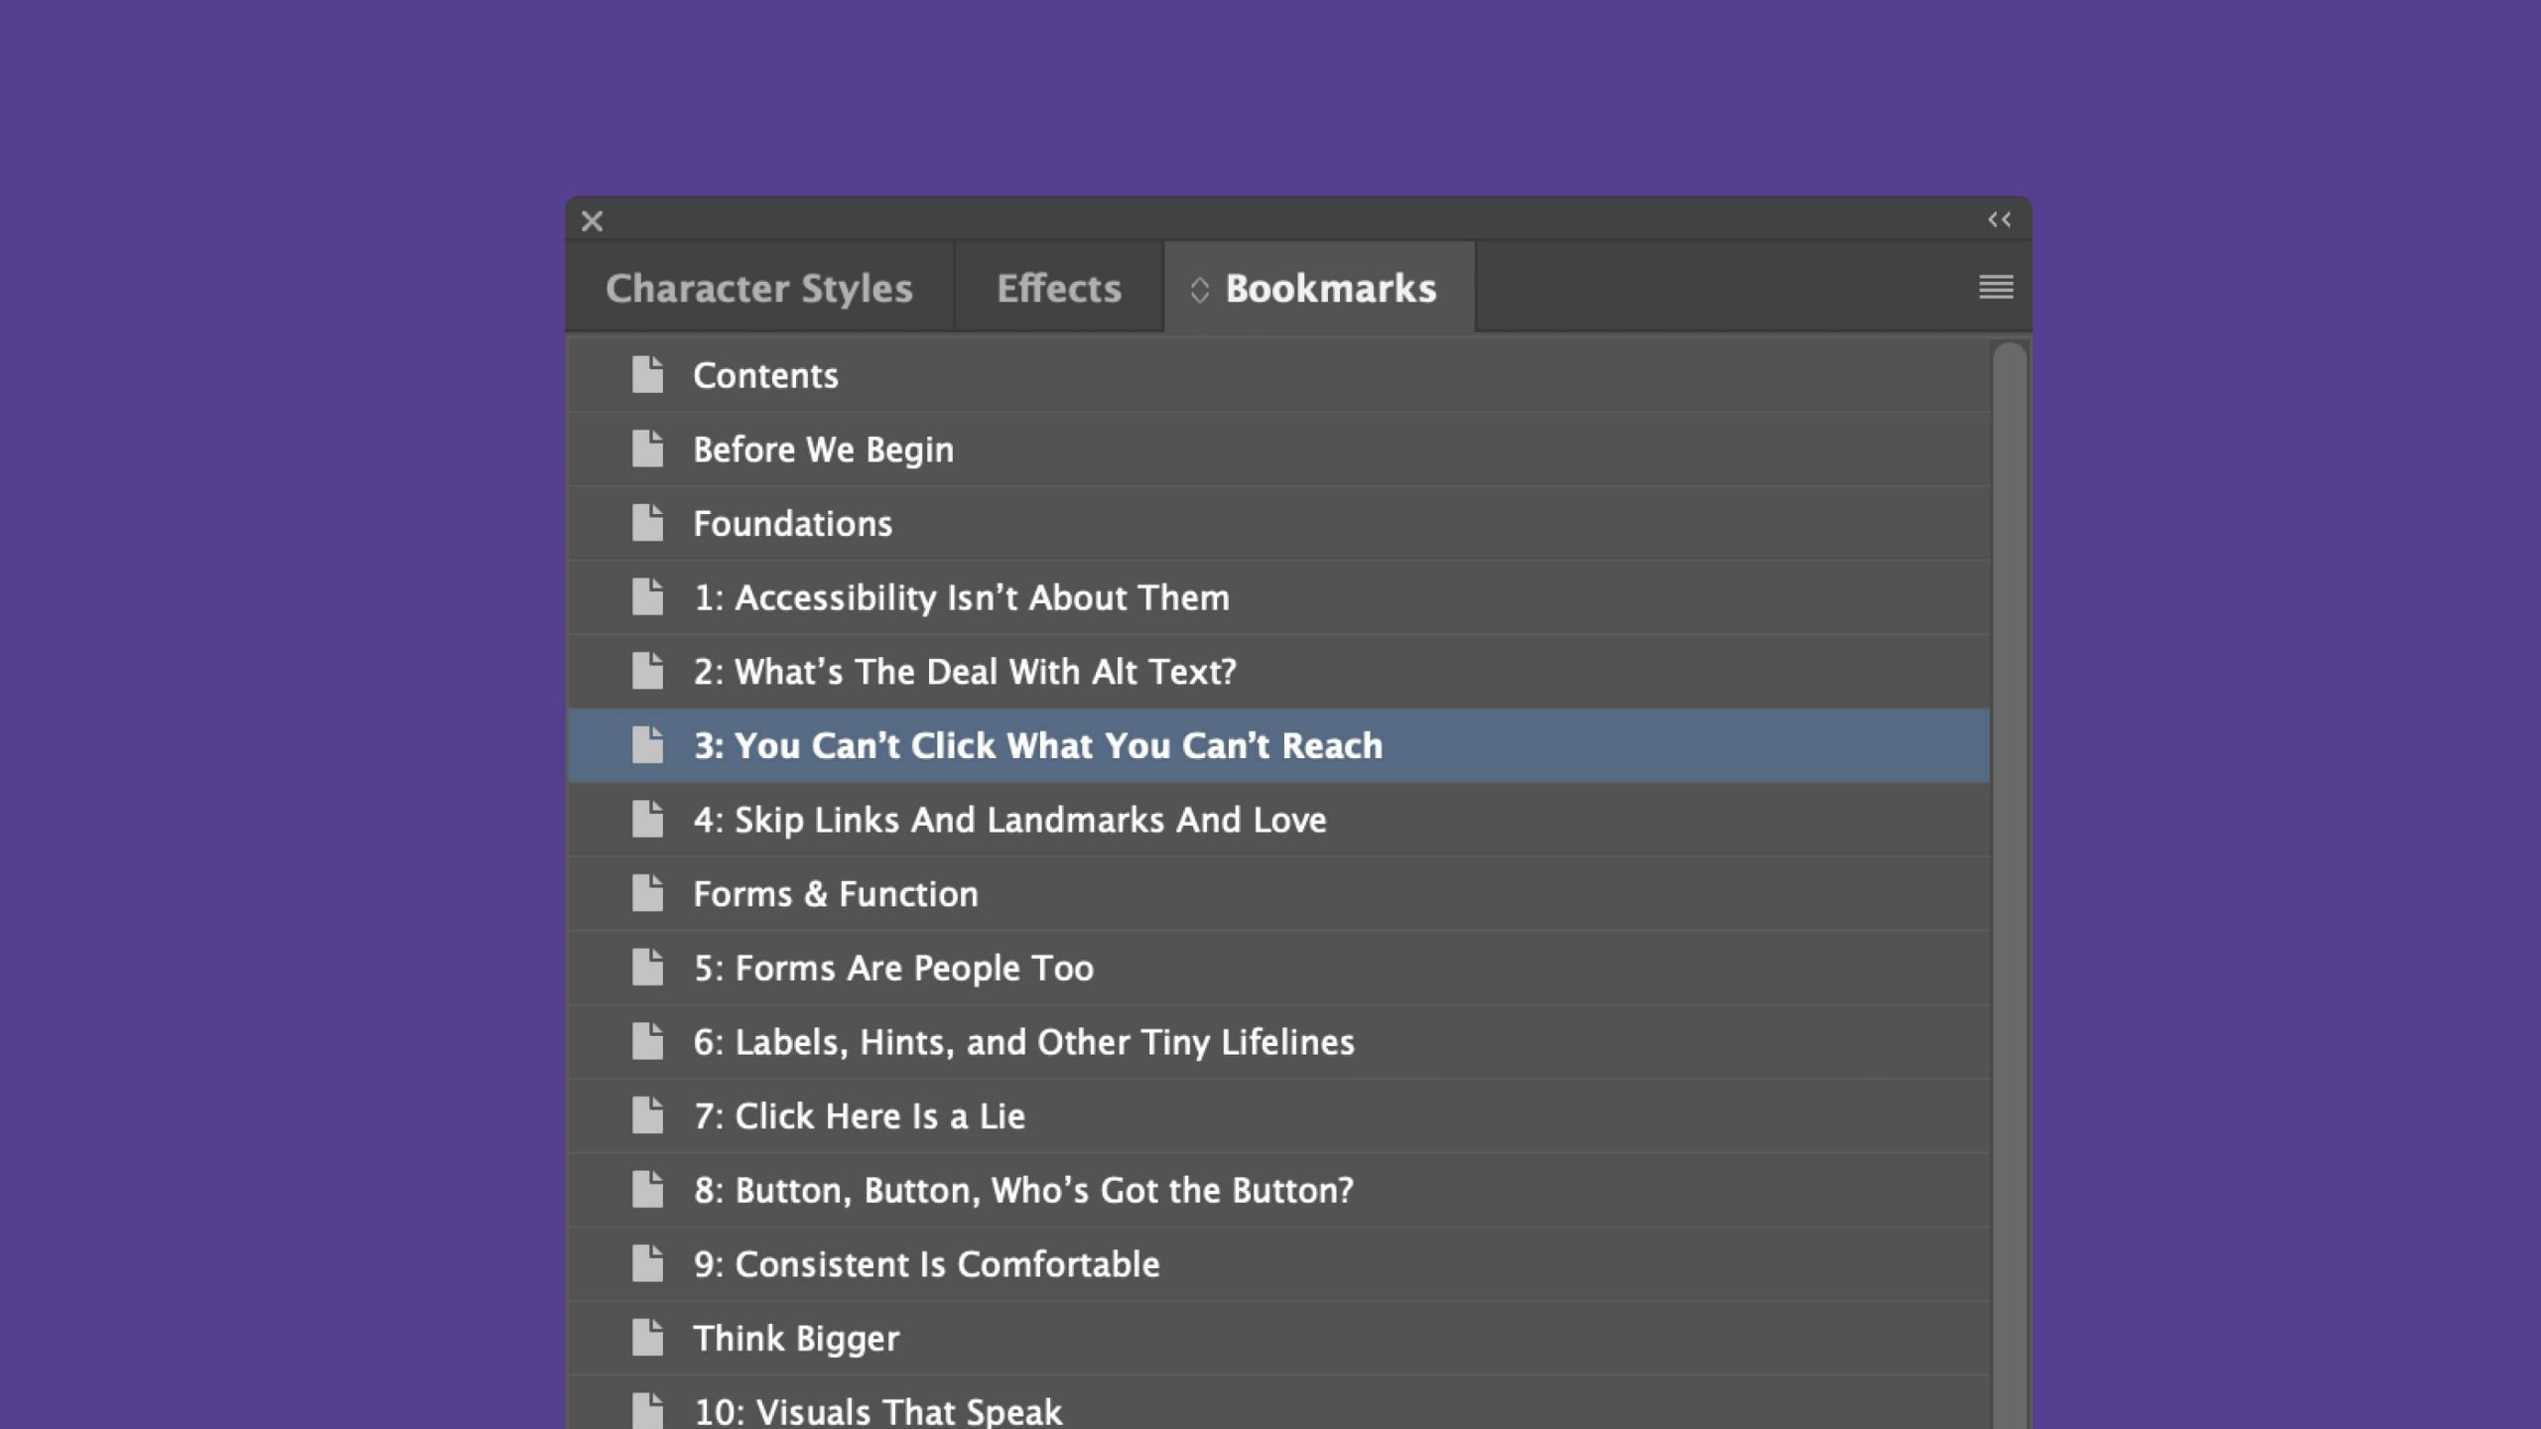
Task: Switch to the Character Styles tab
Action: (x=758, y=288)
